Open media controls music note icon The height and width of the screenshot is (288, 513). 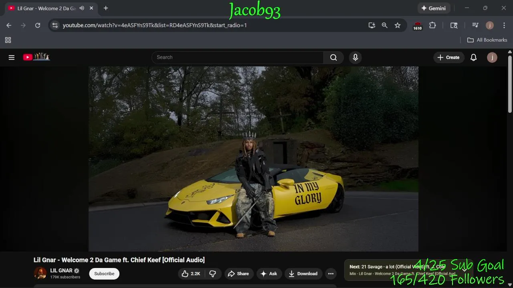click(475, 25)
